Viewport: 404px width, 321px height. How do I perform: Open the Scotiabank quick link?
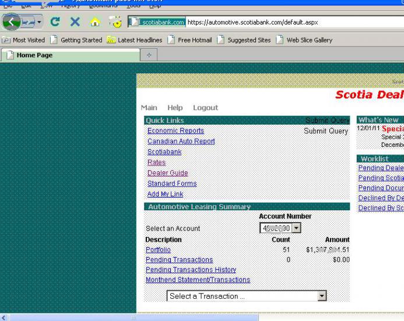(164, 152)
